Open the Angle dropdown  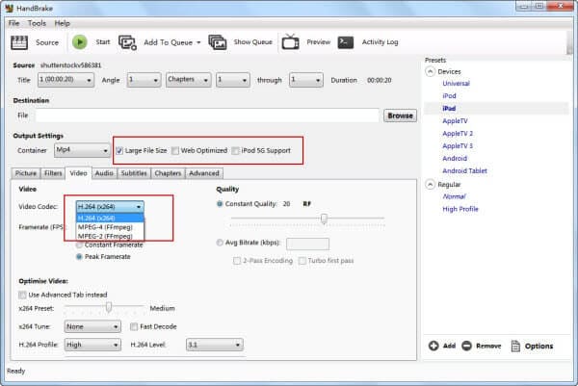pyautogui.click(x=144, y=80)
